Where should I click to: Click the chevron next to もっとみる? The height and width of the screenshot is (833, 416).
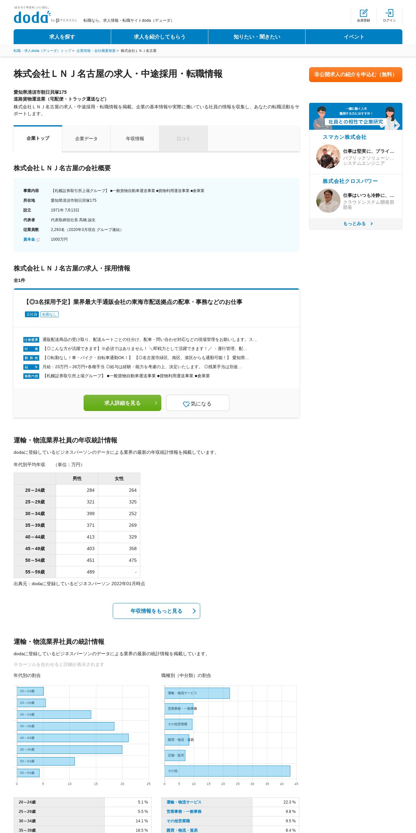[372, 224]
